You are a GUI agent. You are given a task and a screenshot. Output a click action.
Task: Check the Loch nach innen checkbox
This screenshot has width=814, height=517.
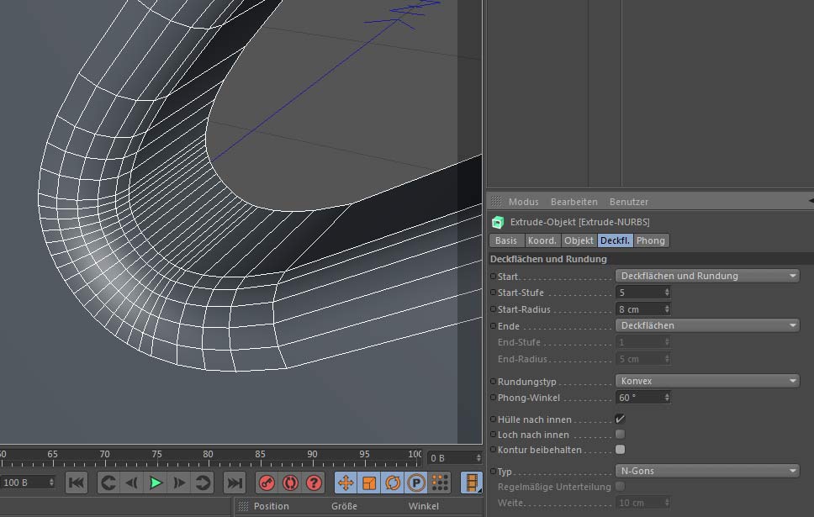(x=620, y=434)
